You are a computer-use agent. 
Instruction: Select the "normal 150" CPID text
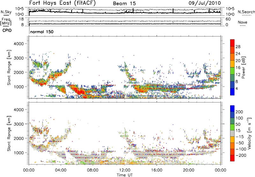[42, 32]
